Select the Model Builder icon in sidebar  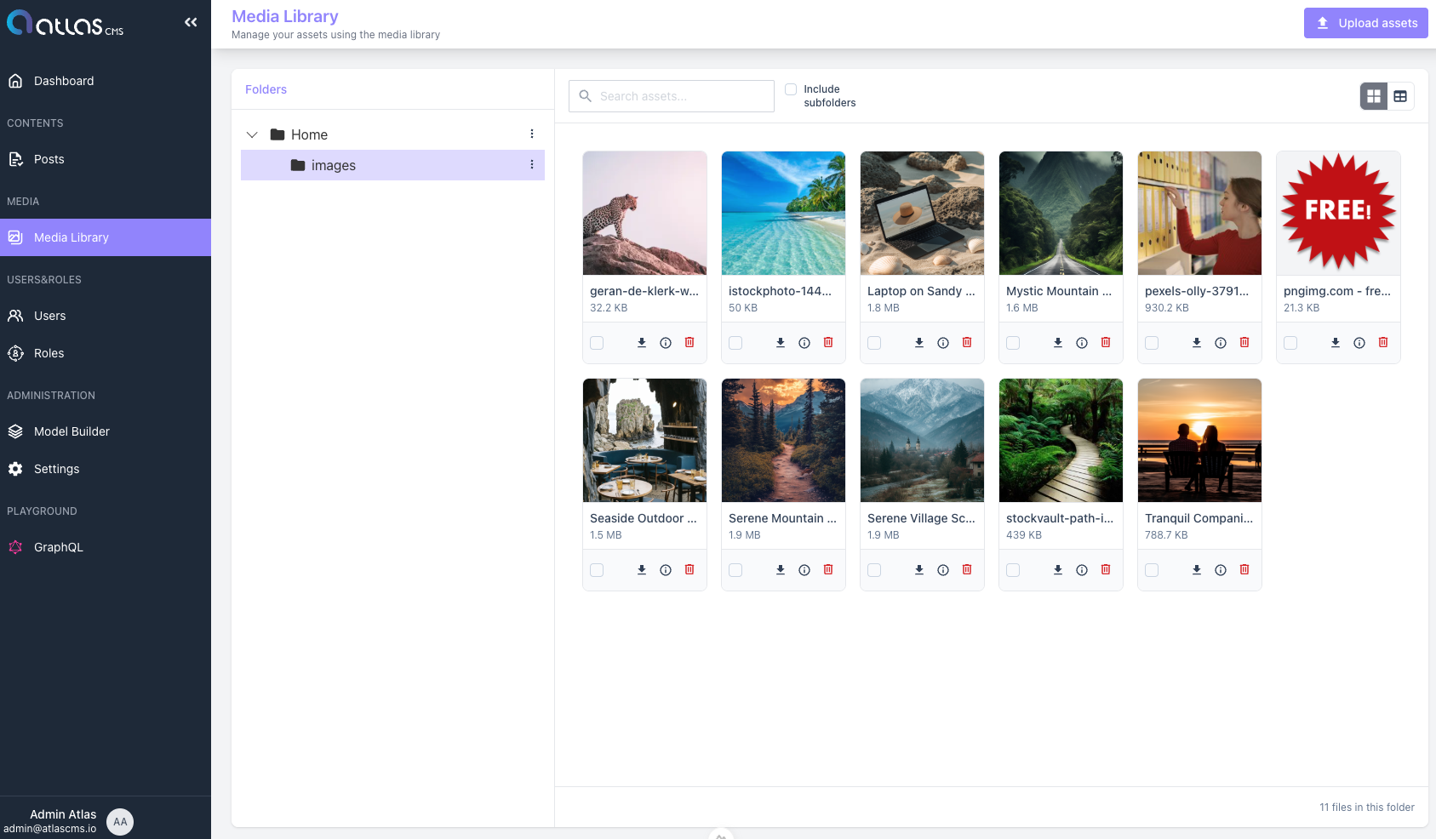click(x=15, y=431)
